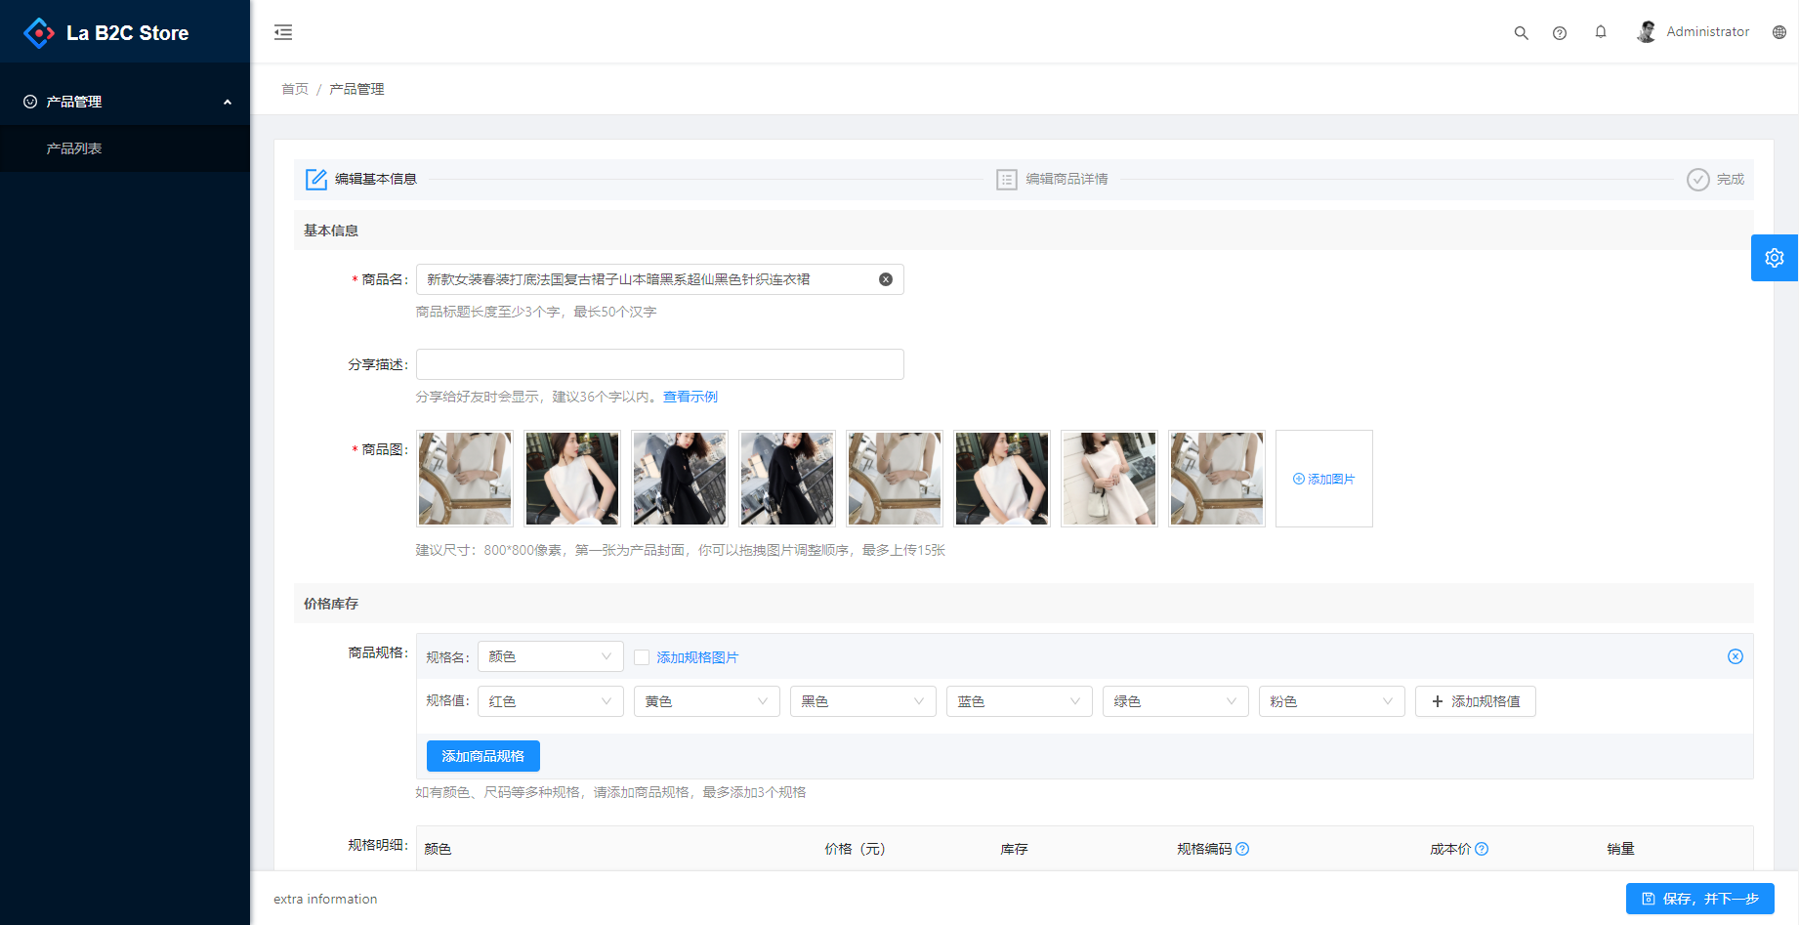The height and width of the screenshot is (925, 1799).
Task: Collapse the 产品管理 submenu arrow
Action: (x=228, y=102)
